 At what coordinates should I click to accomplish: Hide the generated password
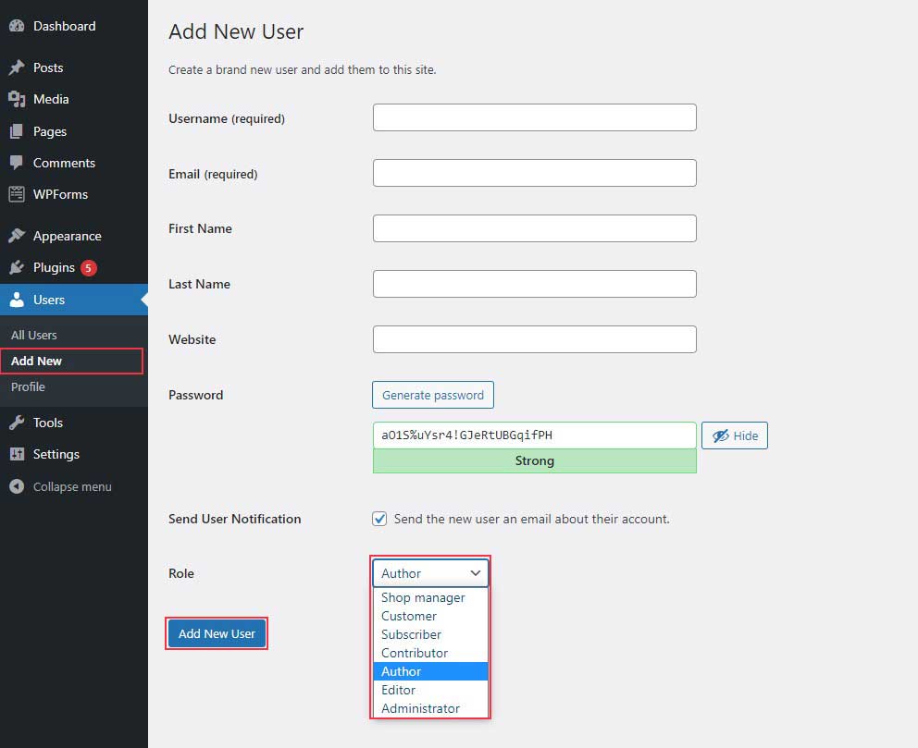[x=734, y=435]
